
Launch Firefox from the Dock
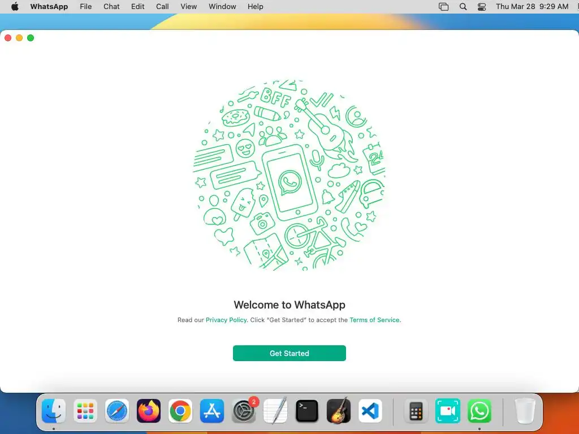coord(149,411)
